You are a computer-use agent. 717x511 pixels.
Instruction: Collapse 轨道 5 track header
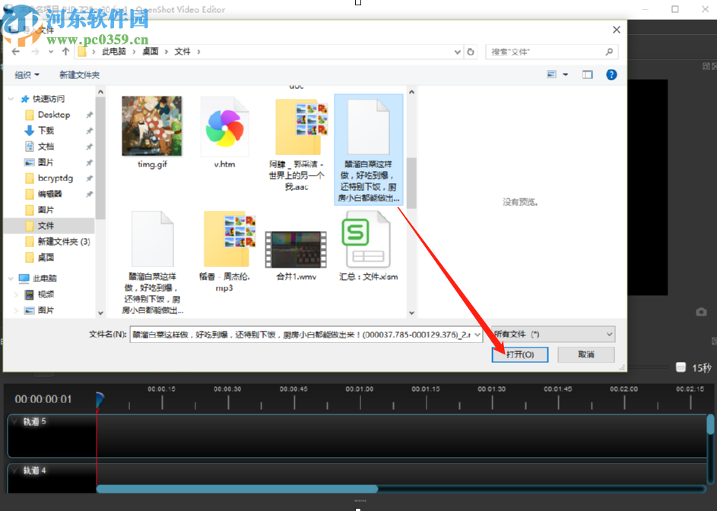[14, 421]
